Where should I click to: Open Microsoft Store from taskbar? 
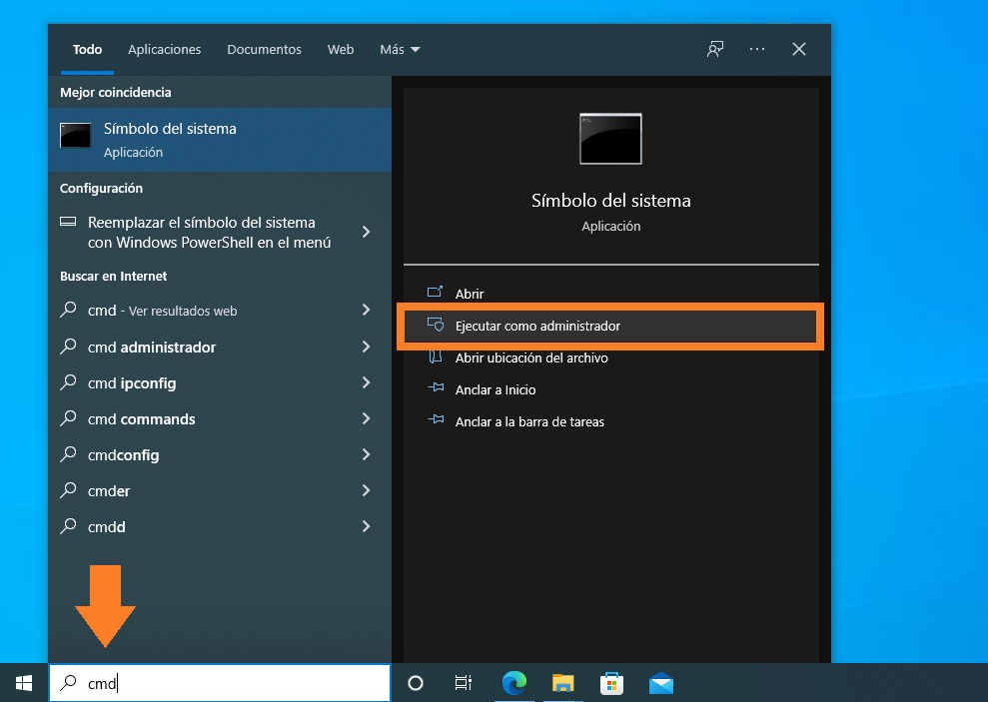(x=611, y=683)
